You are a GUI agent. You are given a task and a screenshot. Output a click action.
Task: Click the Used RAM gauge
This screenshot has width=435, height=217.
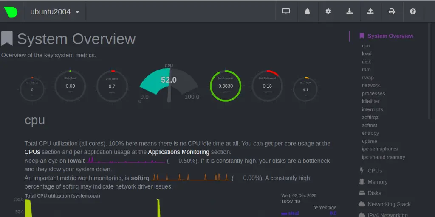pyautogui.click(x=305, y=89)
